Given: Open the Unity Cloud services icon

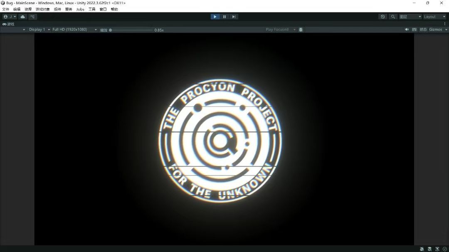Looking at the screenshot, I should pos(22,17).
